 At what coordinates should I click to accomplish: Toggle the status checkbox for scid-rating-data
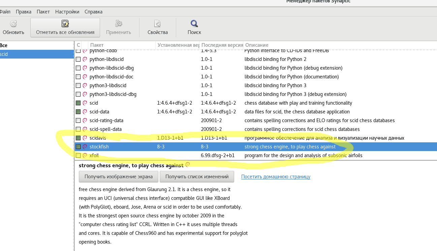[x=78, y=120]
